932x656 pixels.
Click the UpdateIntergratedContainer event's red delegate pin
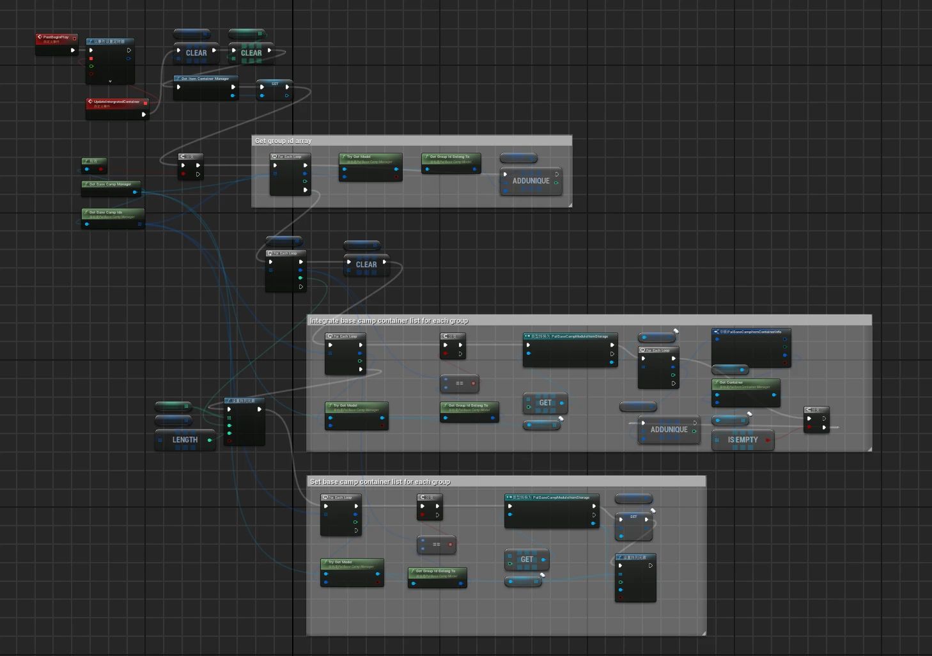point(145,102)
